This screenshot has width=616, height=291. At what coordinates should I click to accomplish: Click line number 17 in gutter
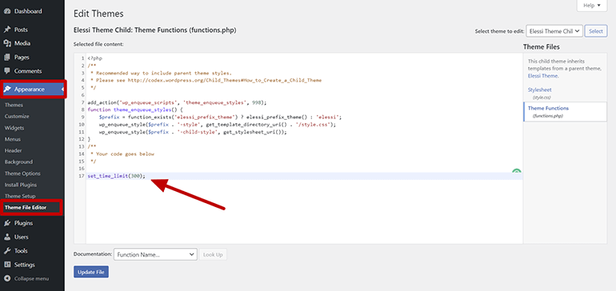coord(82,176)
